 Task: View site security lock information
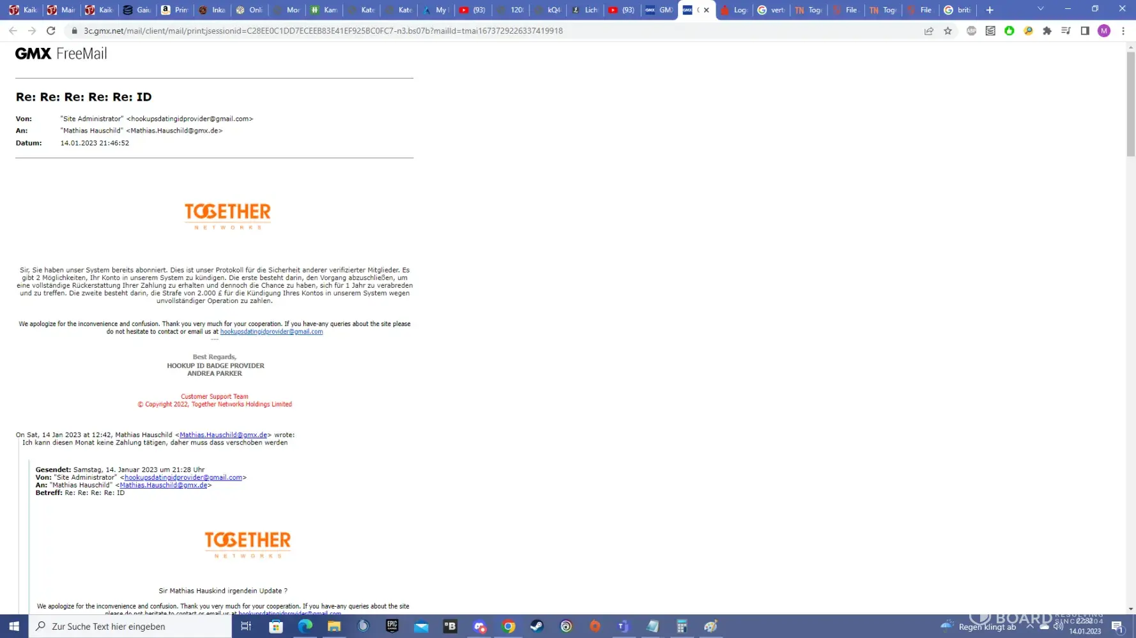tap(74, 31)
